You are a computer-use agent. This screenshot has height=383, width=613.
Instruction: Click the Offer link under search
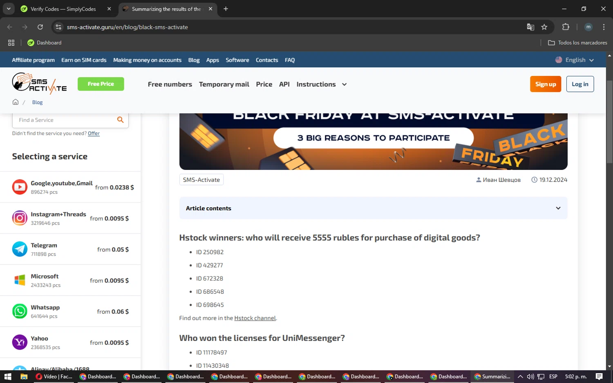click(x=94, y=134)
